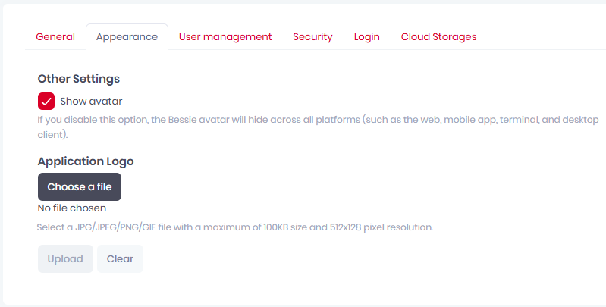Click the Upload button

point(65,258)
